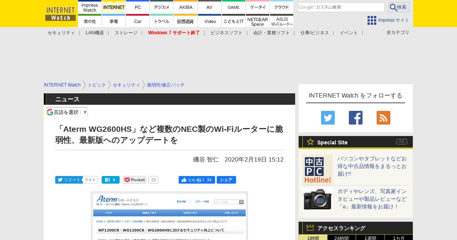Go to the イベント category
457x240 pixels.
point(349,33)
